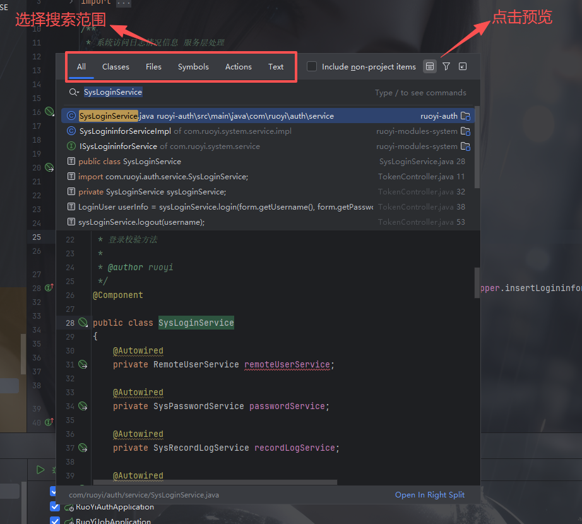The image size is (582, 524).
Task: Click module folder icon on ISysLogininforService row
Action: (x=465, y=146)
